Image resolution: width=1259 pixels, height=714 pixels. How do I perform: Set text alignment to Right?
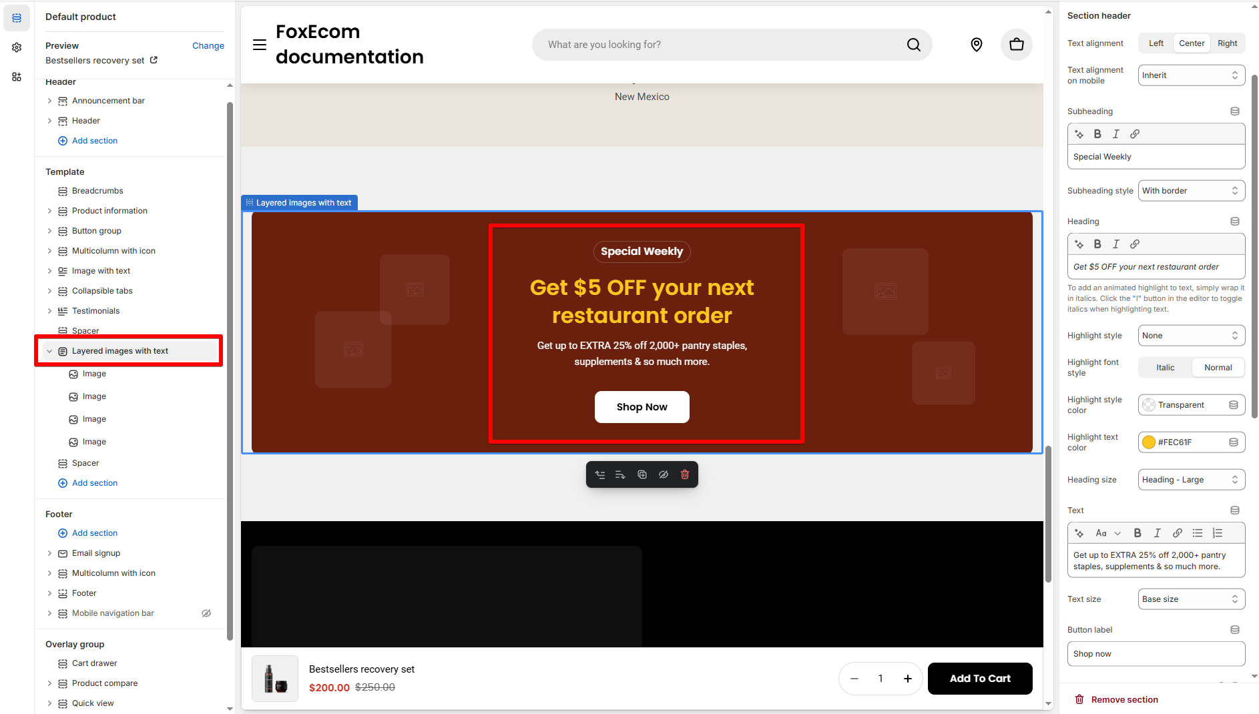(x=1227, y=43)
